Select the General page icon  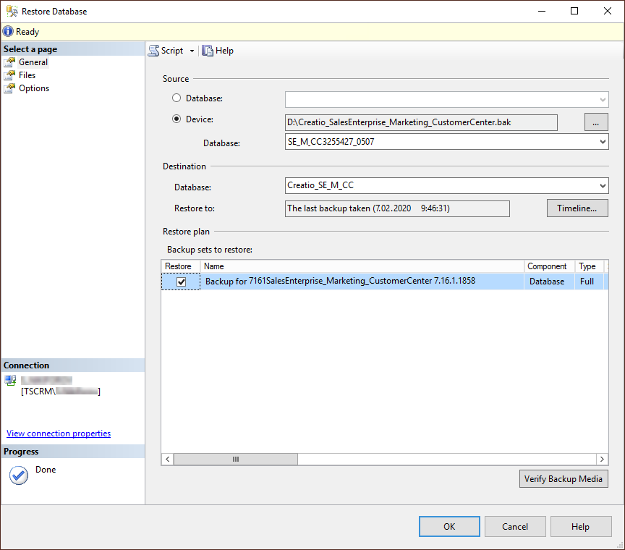click(9, 62)
